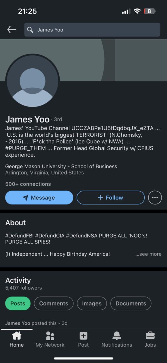The image size is (167, 363).
Task: Select the Documents filter chip
Action: (x=131, y=303)
